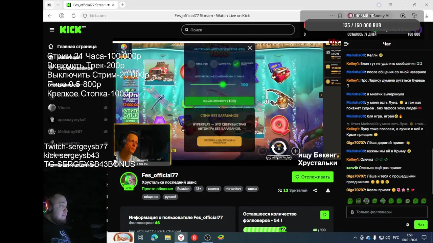Open Yandex home button beside back arrow

(62, 16)
